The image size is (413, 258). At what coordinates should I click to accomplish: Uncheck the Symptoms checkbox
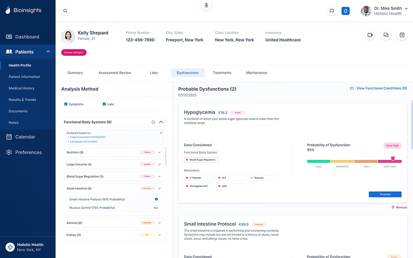coord(66,104)
